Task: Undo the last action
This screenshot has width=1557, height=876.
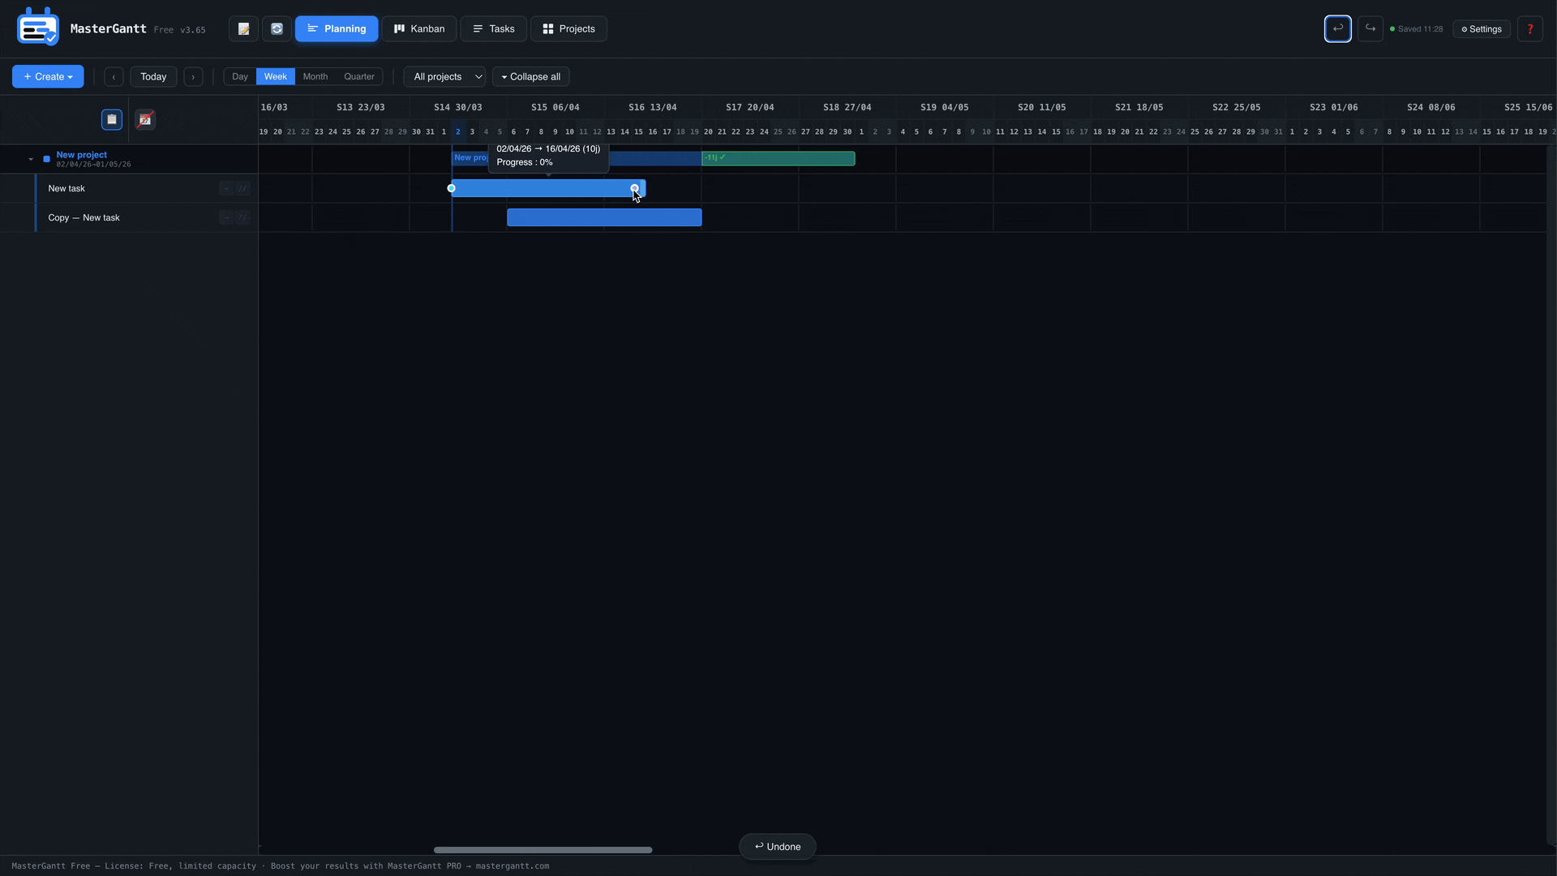Action: 1338,28
